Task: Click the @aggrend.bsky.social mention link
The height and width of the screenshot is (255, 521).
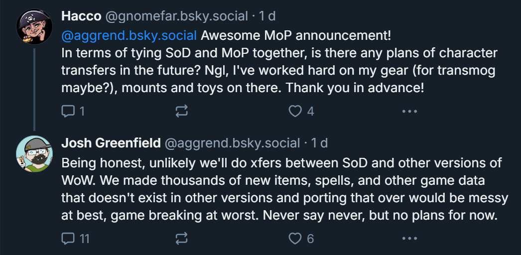Action: (129, 35)
